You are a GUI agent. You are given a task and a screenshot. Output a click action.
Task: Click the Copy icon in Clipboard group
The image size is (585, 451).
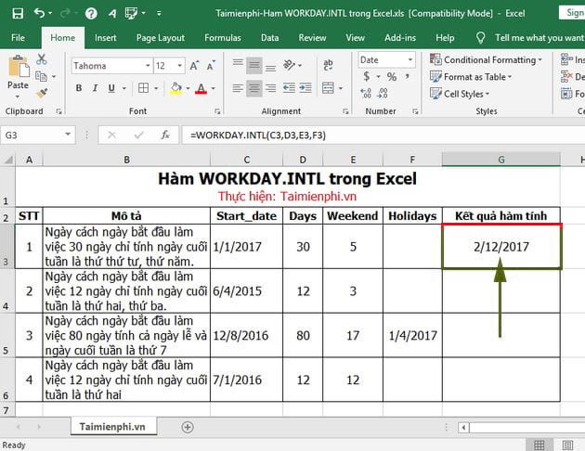[41, 76]
